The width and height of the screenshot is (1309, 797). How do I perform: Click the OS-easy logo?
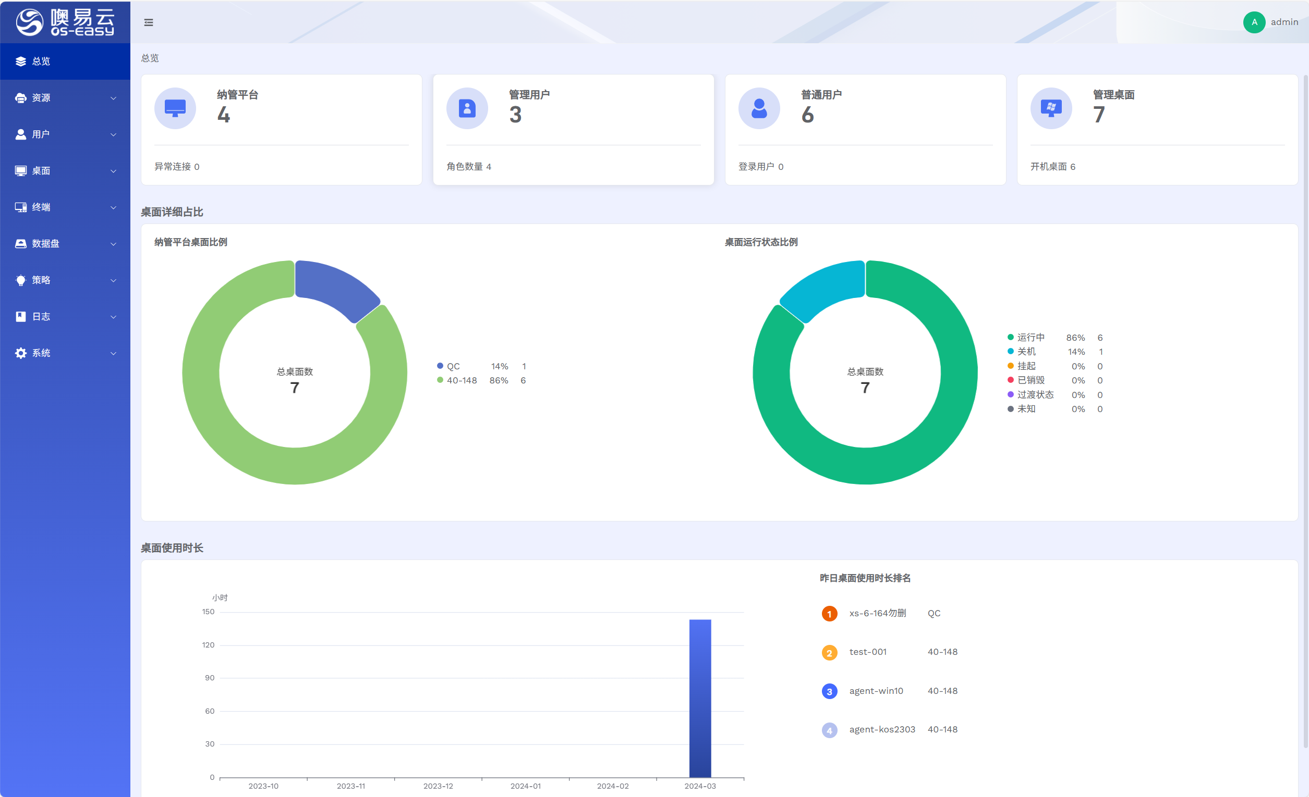coord(65,22)
